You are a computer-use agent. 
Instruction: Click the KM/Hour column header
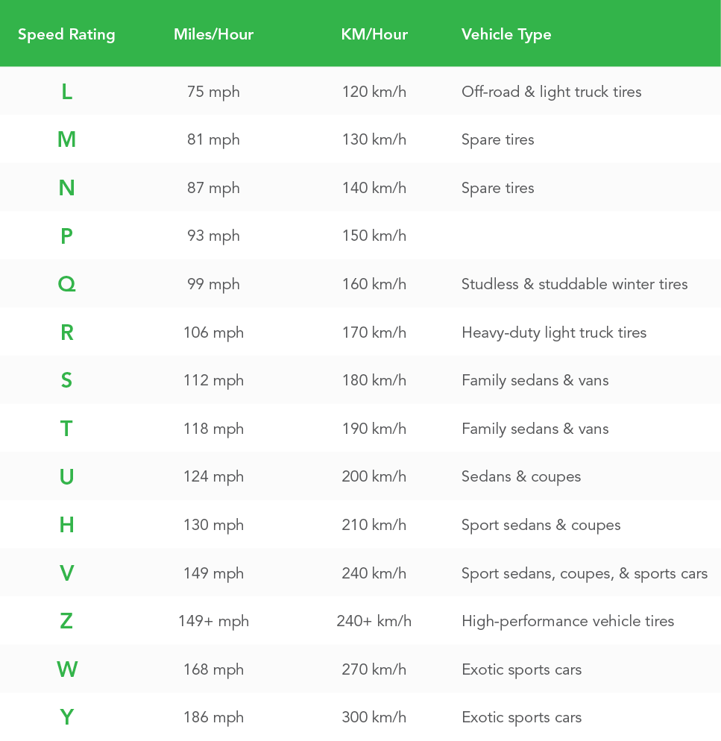point(374,34)
